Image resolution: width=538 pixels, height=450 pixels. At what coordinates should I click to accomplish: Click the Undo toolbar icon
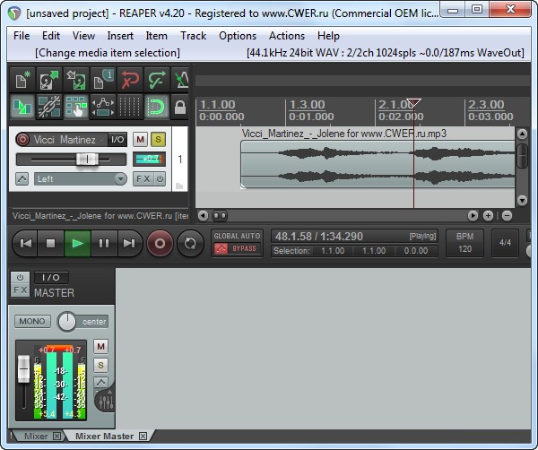pos(133,80)
